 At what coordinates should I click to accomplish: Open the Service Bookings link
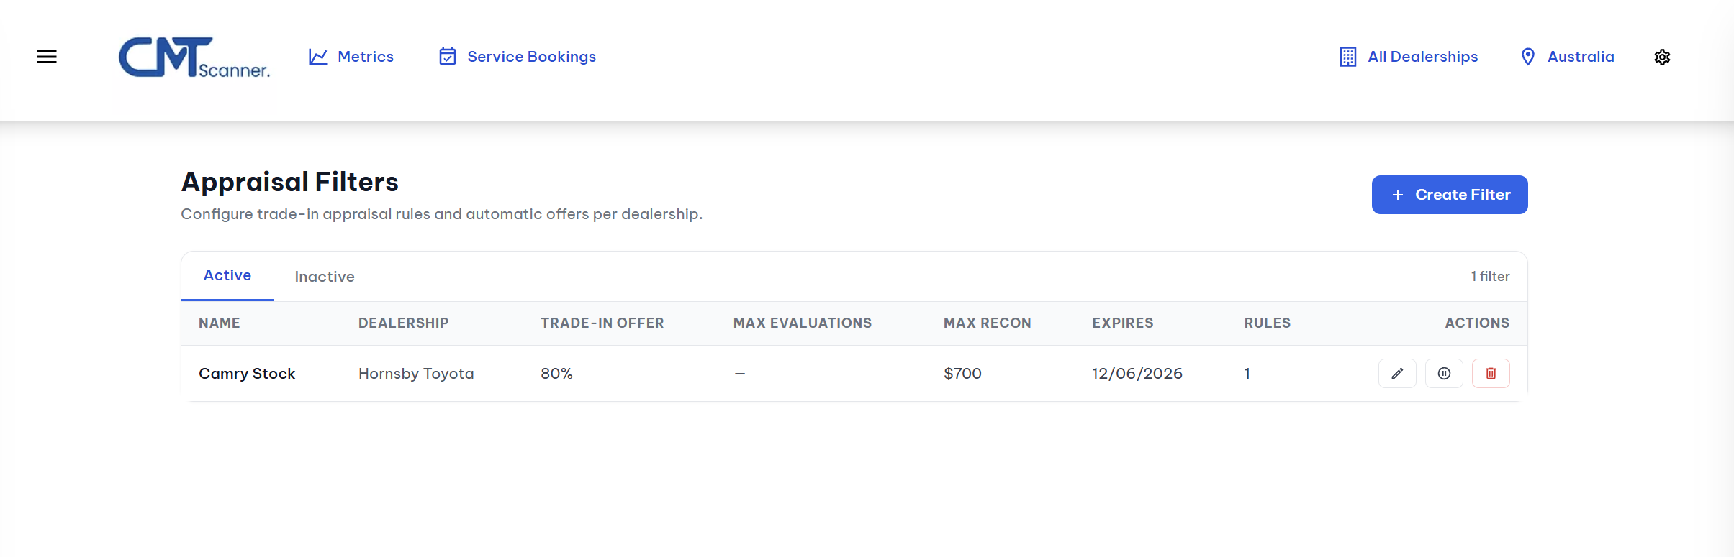518,57
